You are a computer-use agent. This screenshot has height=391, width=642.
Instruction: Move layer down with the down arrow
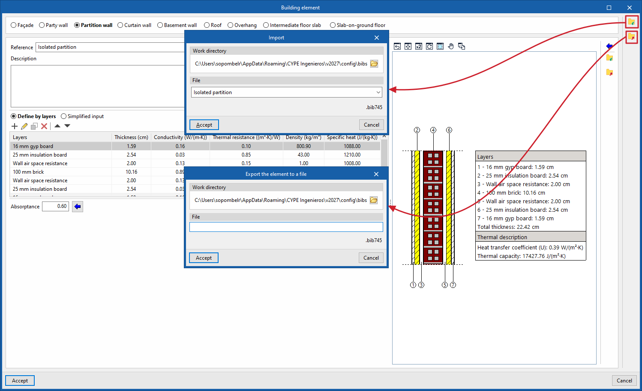pyautogui.click(x=67, y=126)
